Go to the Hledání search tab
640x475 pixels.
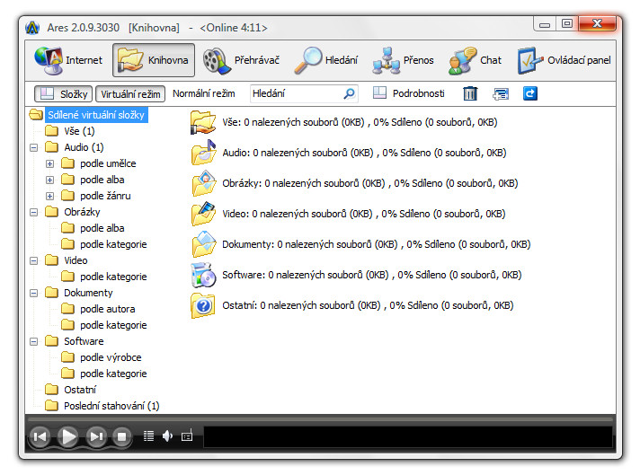[325, 60]
